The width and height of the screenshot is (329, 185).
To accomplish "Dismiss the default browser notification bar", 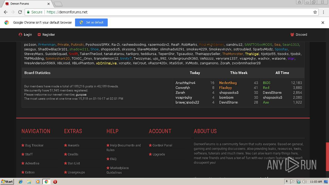I will tap(323, 23).
